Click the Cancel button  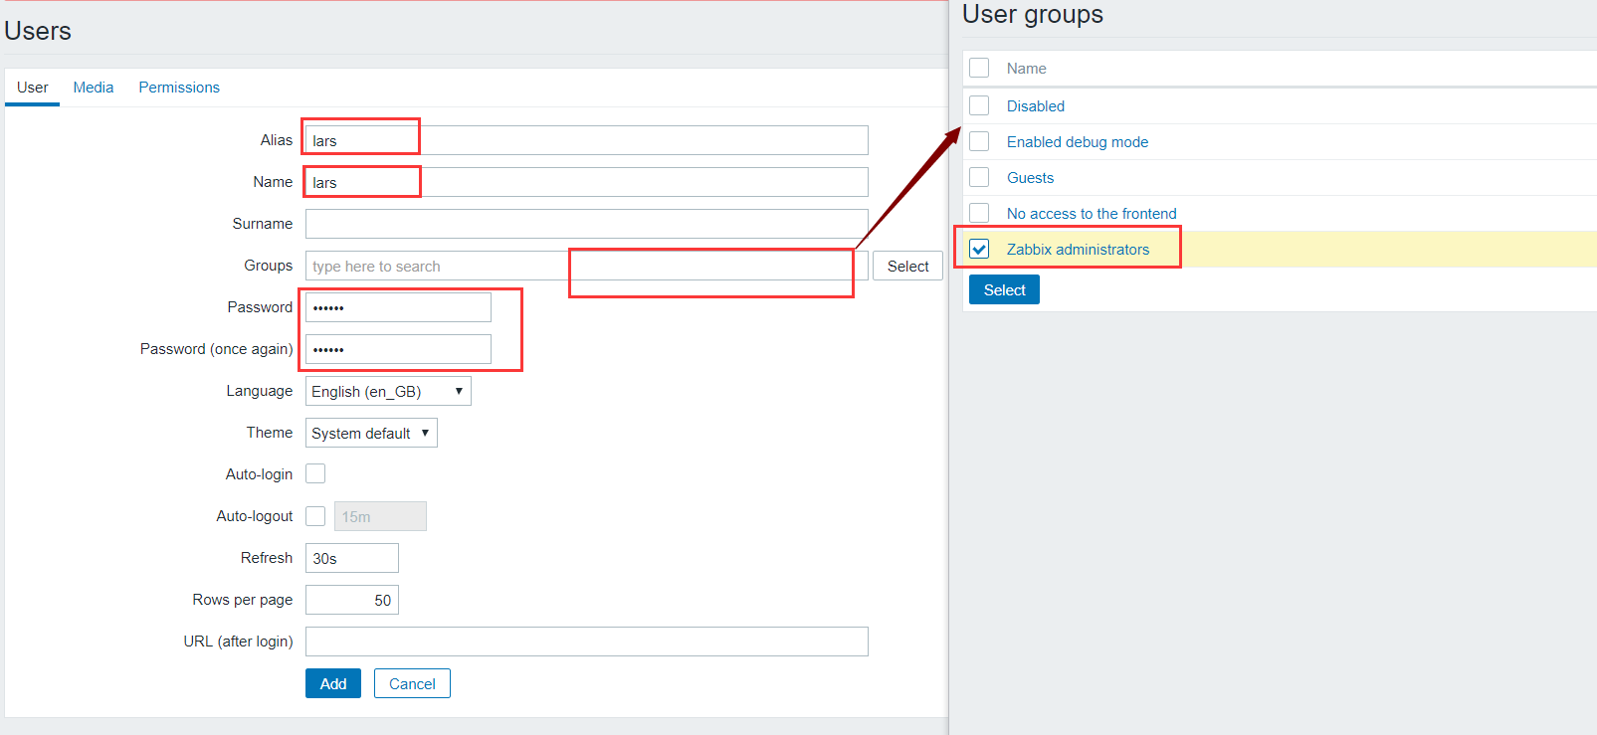click(x=412, y=683)
